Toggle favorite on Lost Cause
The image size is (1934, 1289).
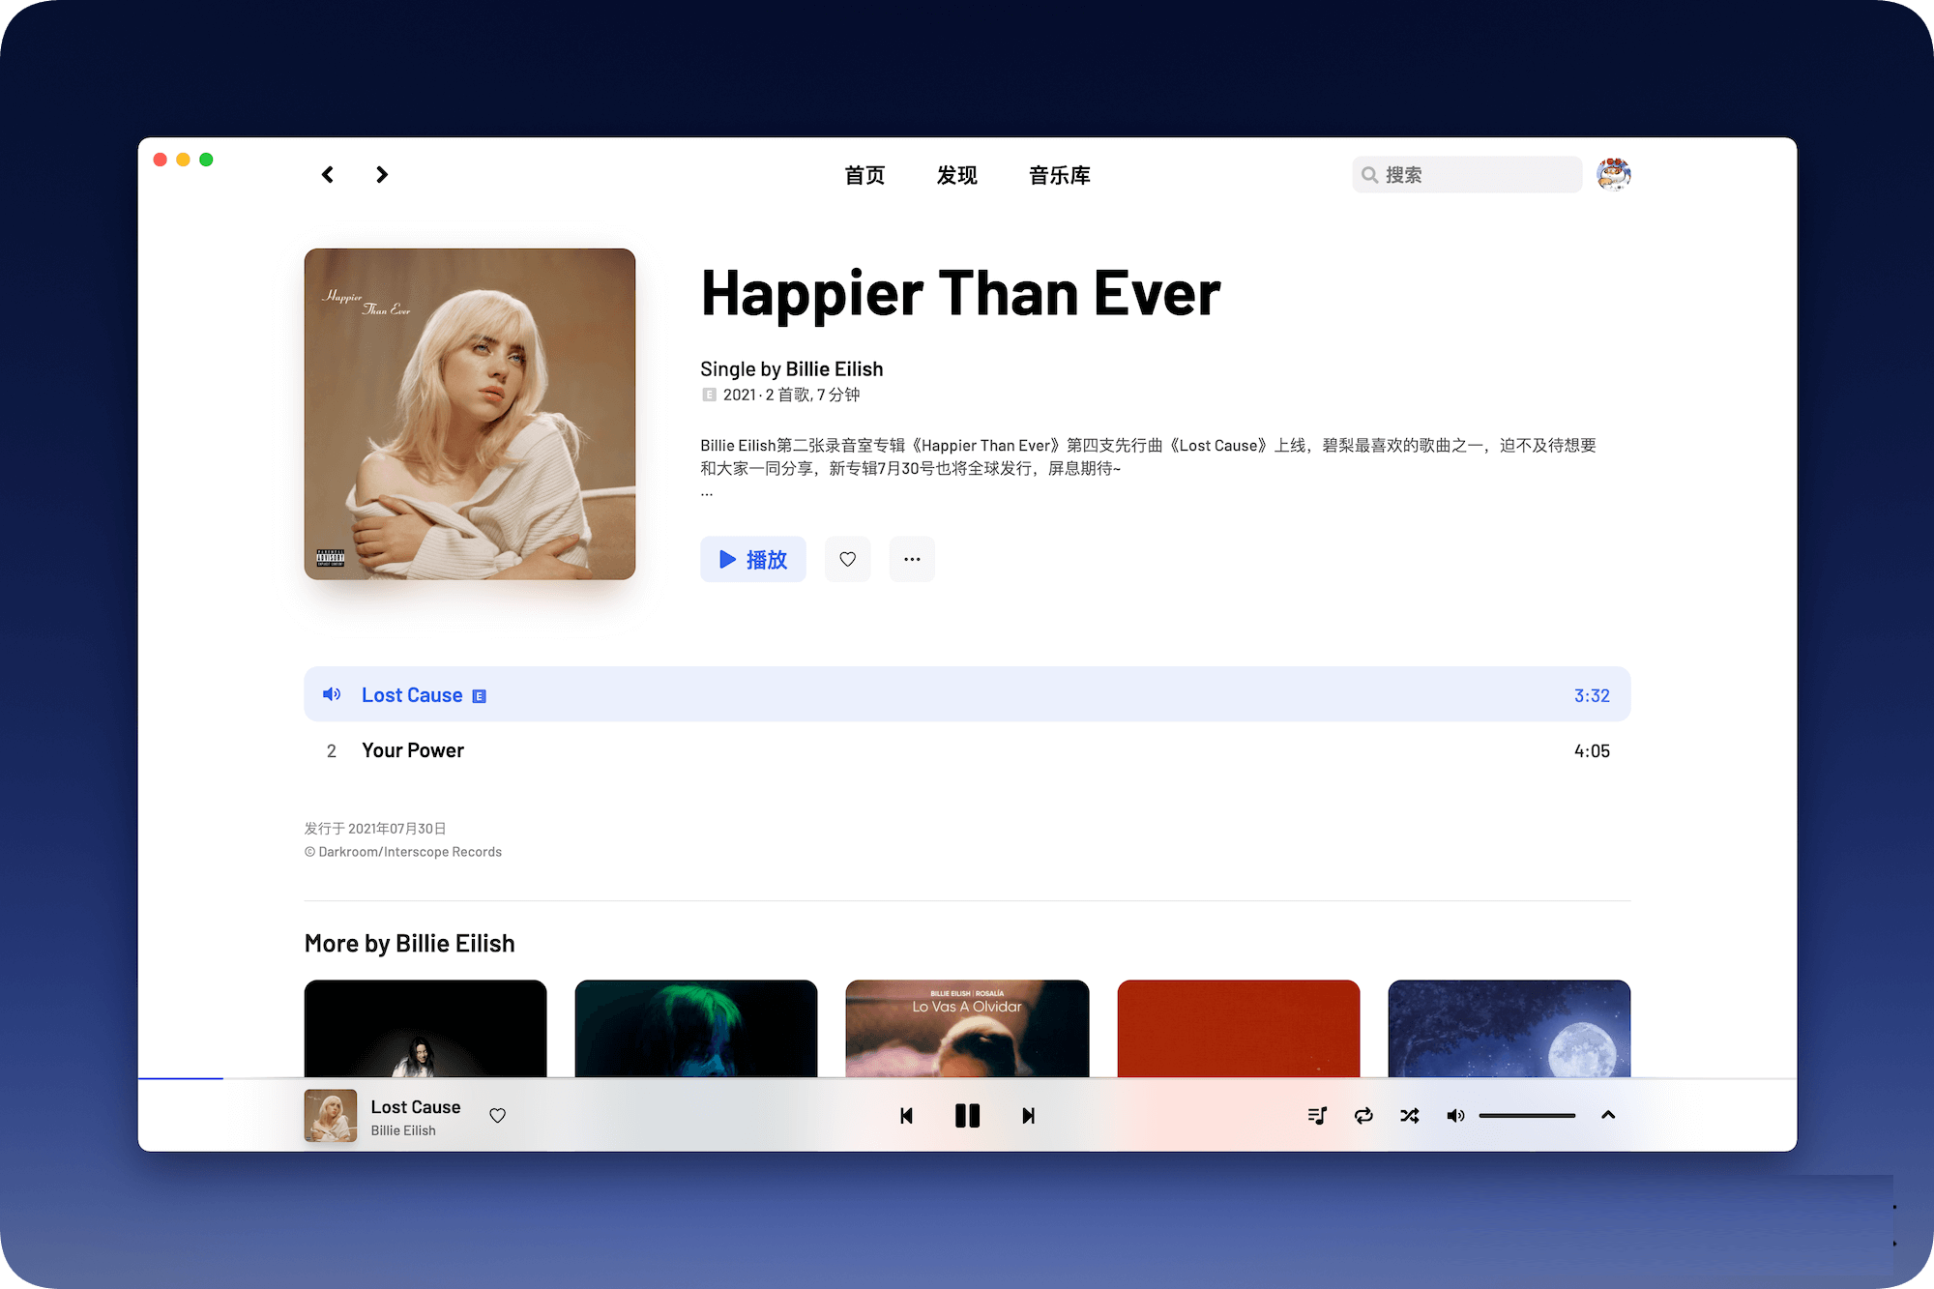pos(500,1115)
